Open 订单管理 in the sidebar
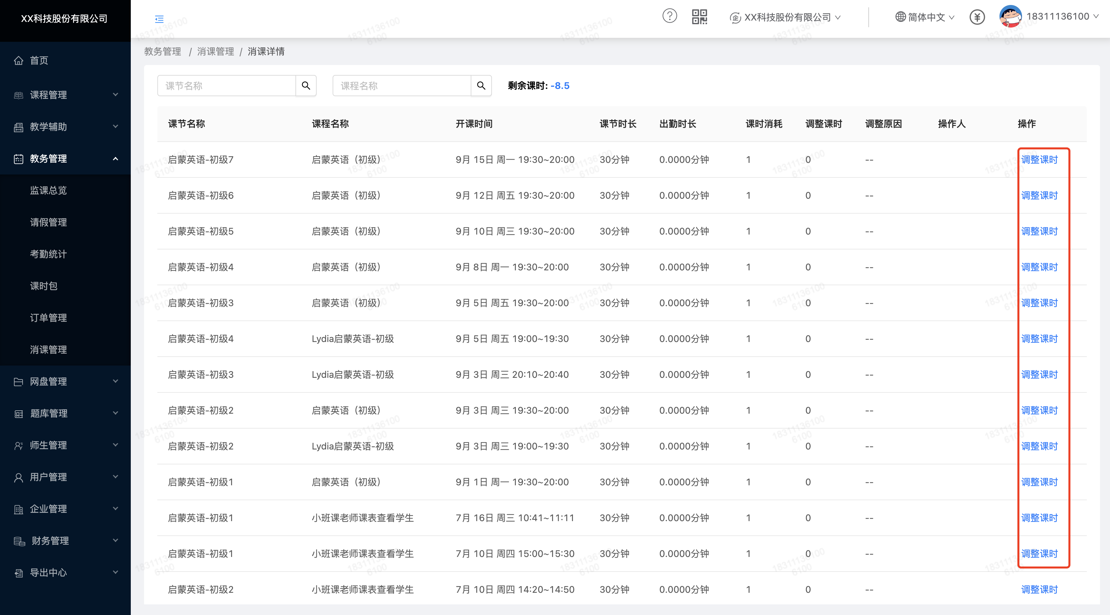Screen dimensions: 1110x615 [48, 318]
